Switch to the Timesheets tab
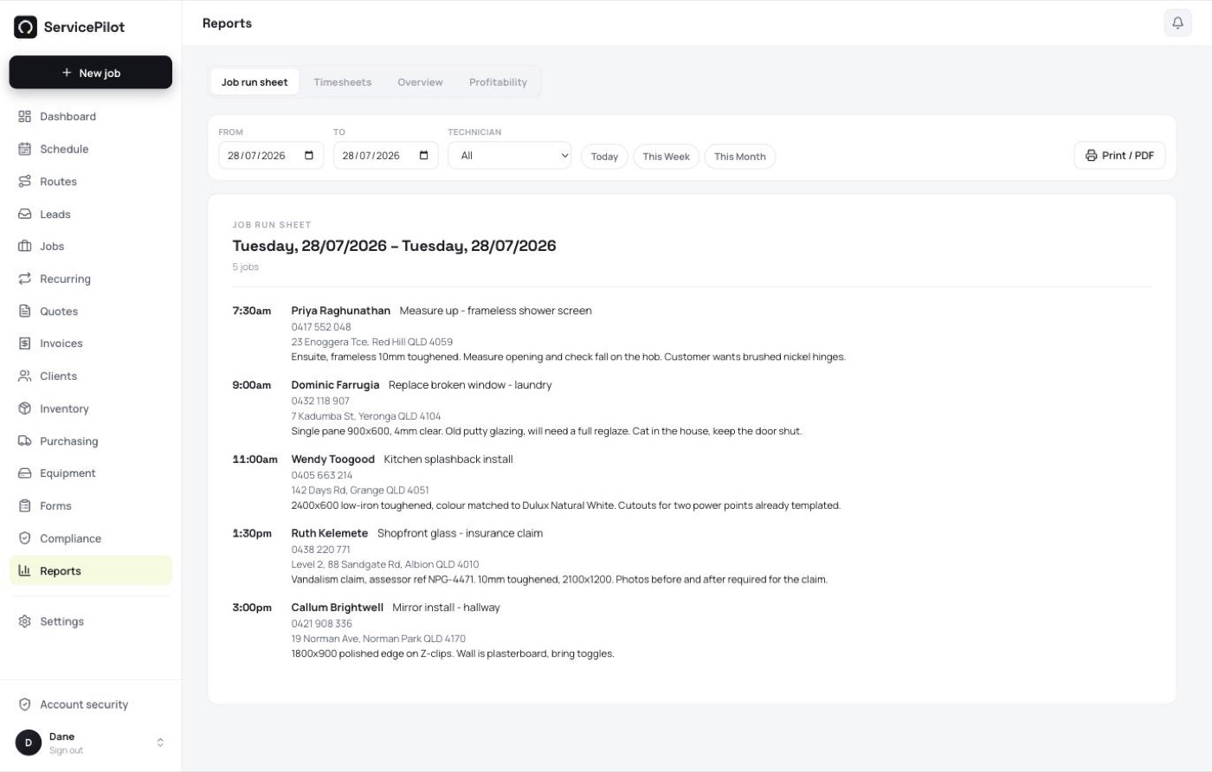The image size is (1212, 772). 342,82
